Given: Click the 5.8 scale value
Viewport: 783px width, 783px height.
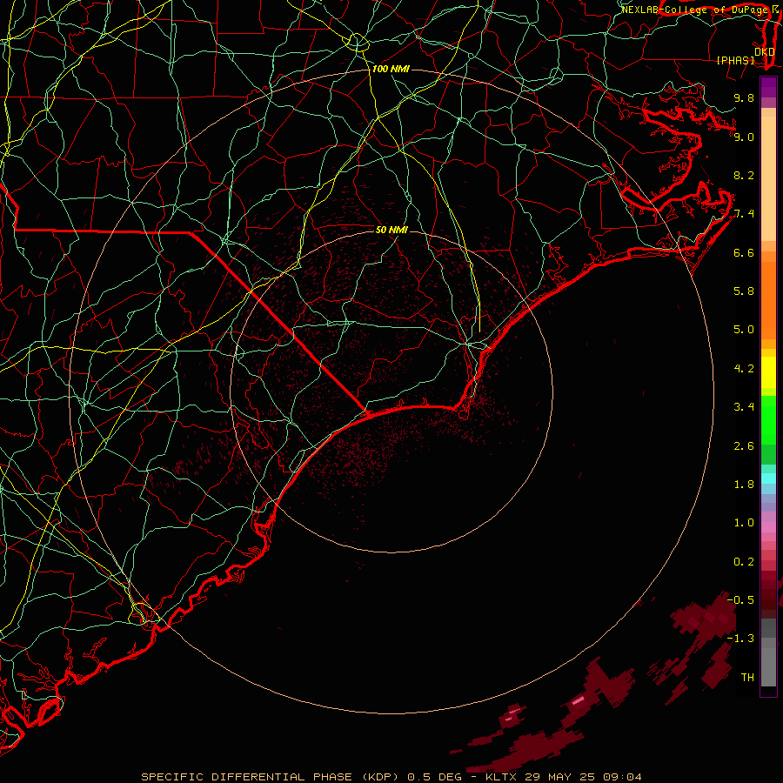Looking at the screenshot, I should click(x=744, y=291).
